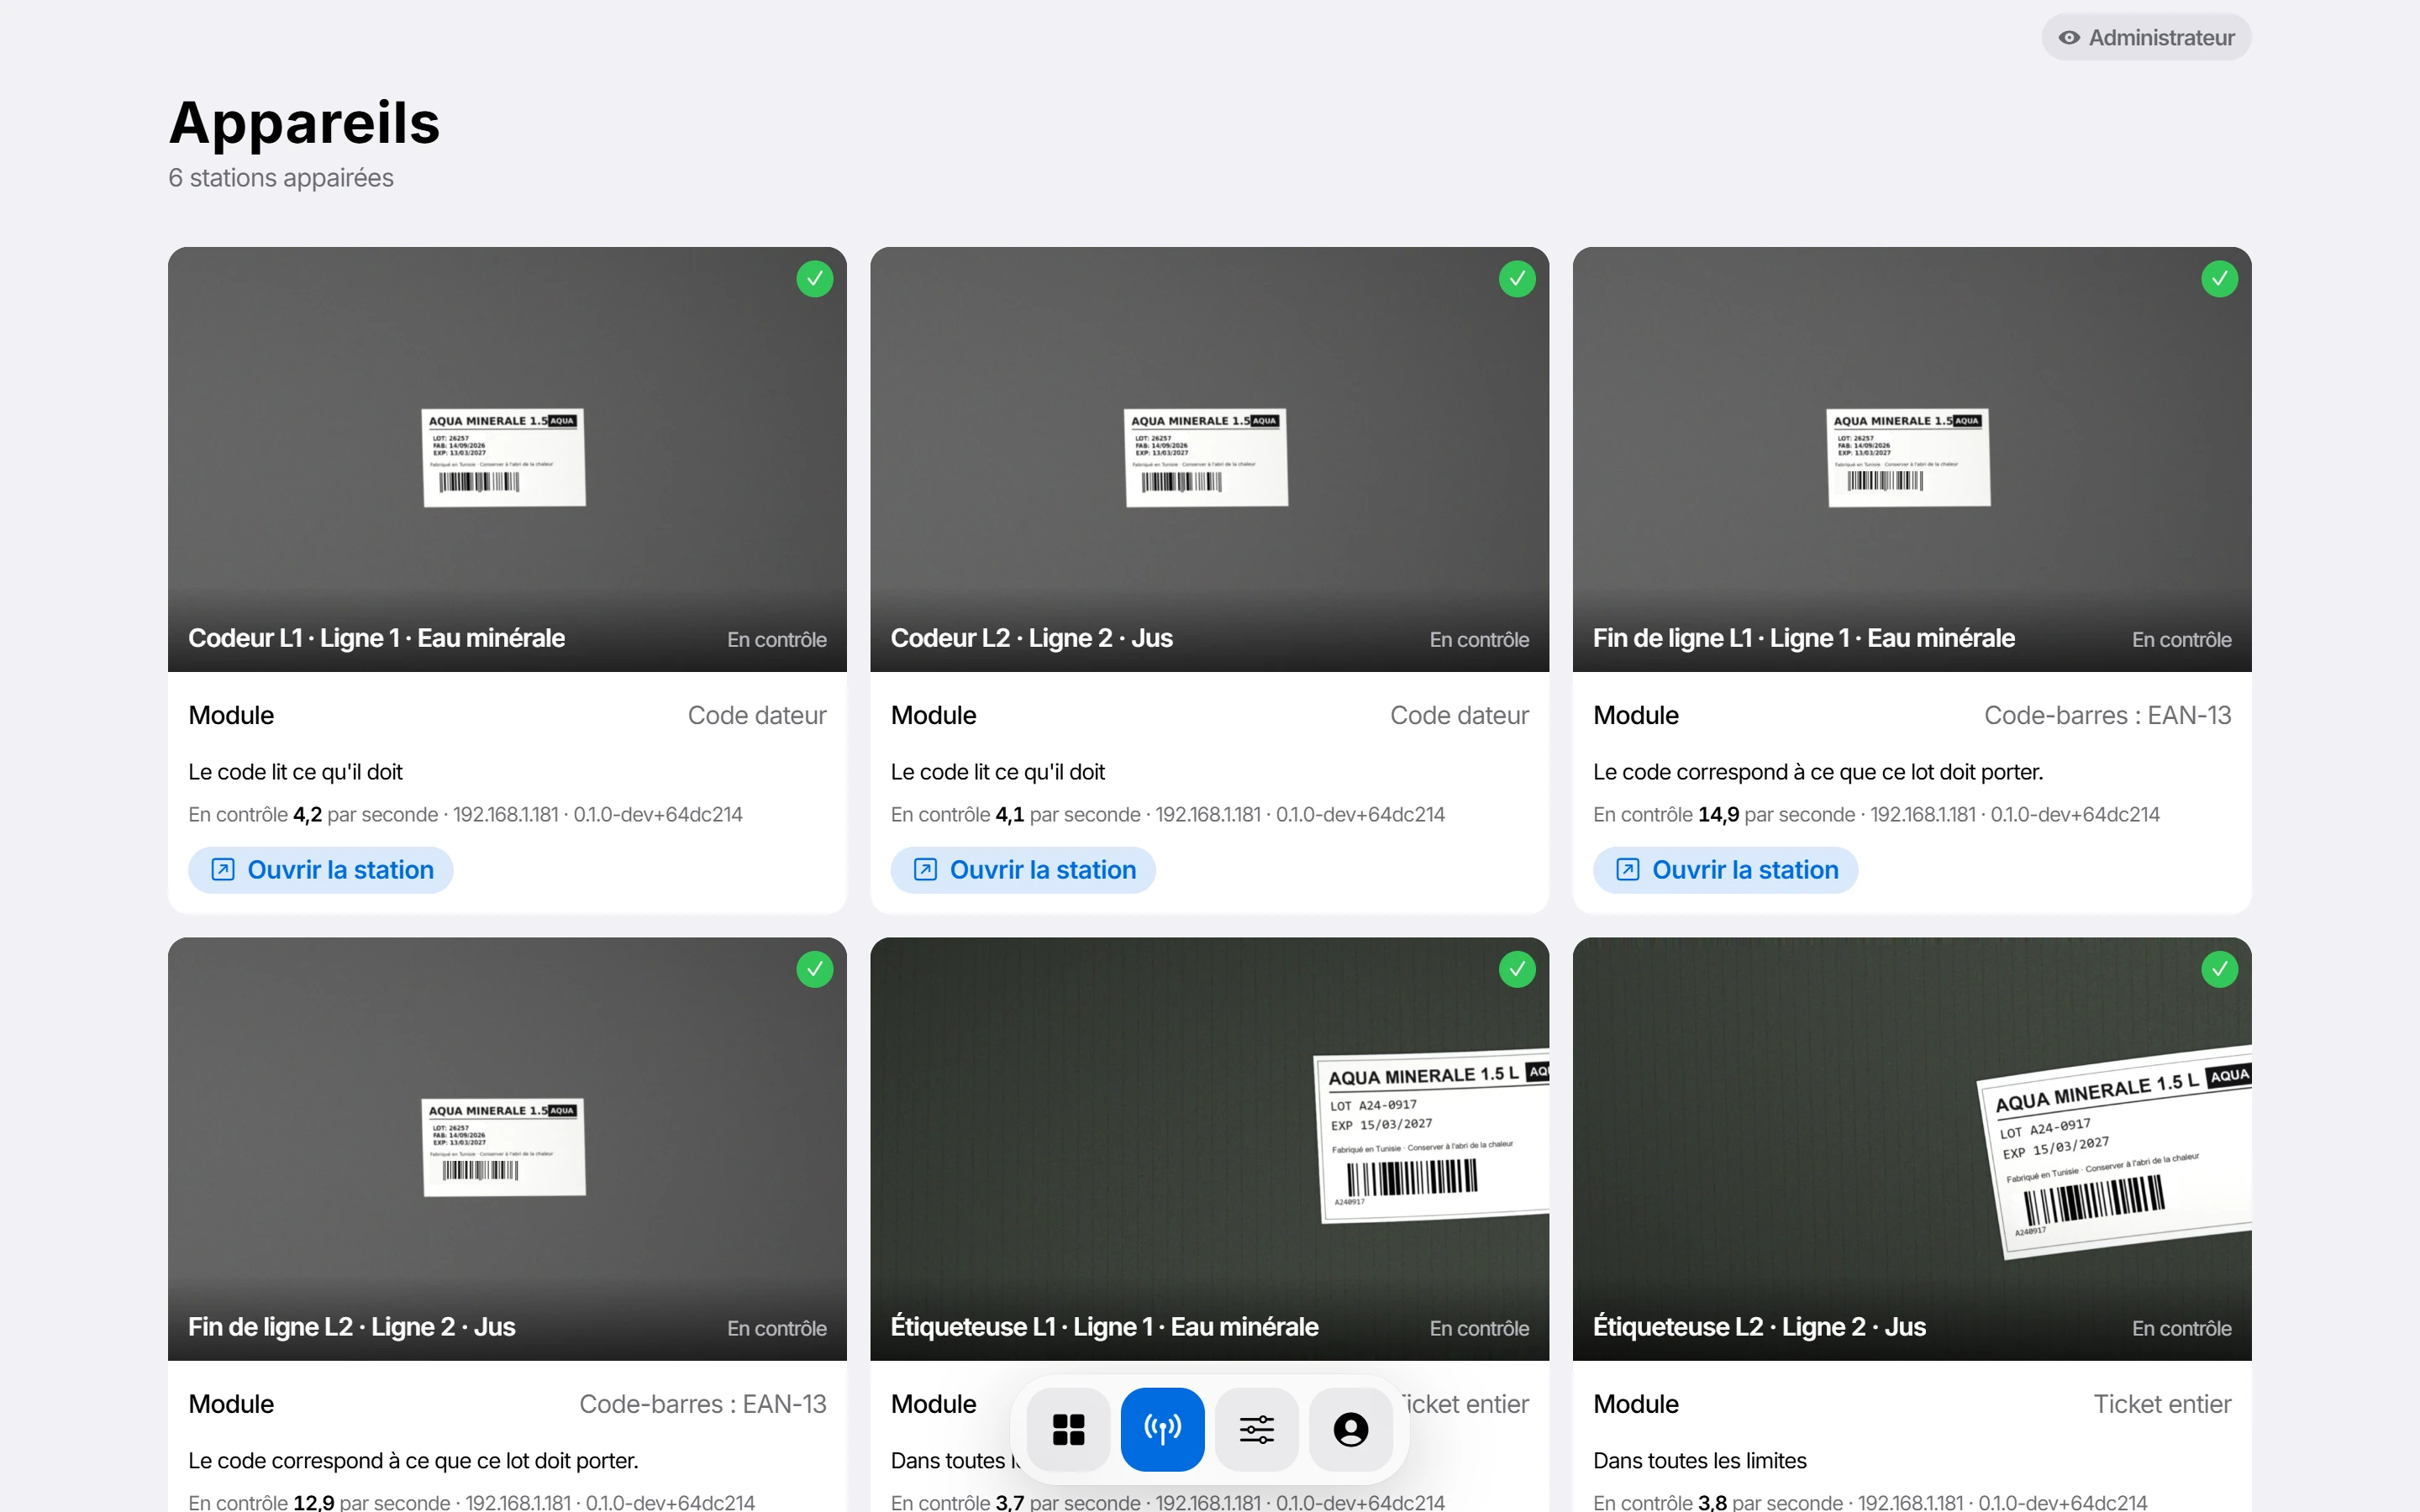Click green checkmark badge on Codeur L2
The width and height of the screenshot is (2420, 1512).
pos(1517,279)
